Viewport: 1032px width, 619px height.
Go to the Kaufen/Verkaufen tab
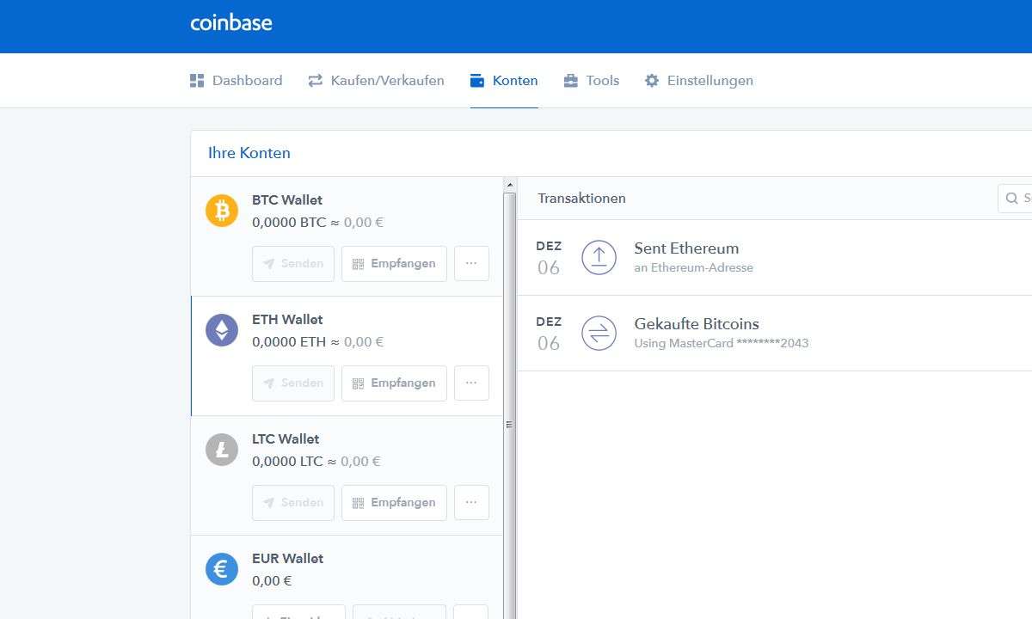(x=376, y=81)
